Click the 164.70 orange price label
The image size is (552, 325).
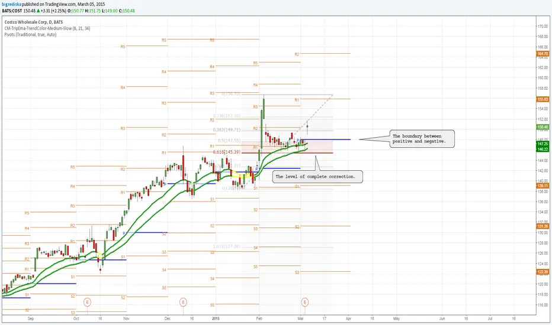[x=543, y=54]
